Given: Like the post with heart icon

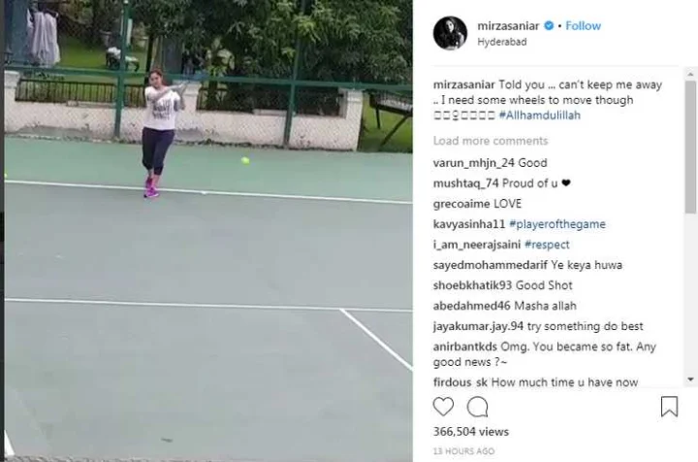Looking at the screenshot, I should [443, 407].
